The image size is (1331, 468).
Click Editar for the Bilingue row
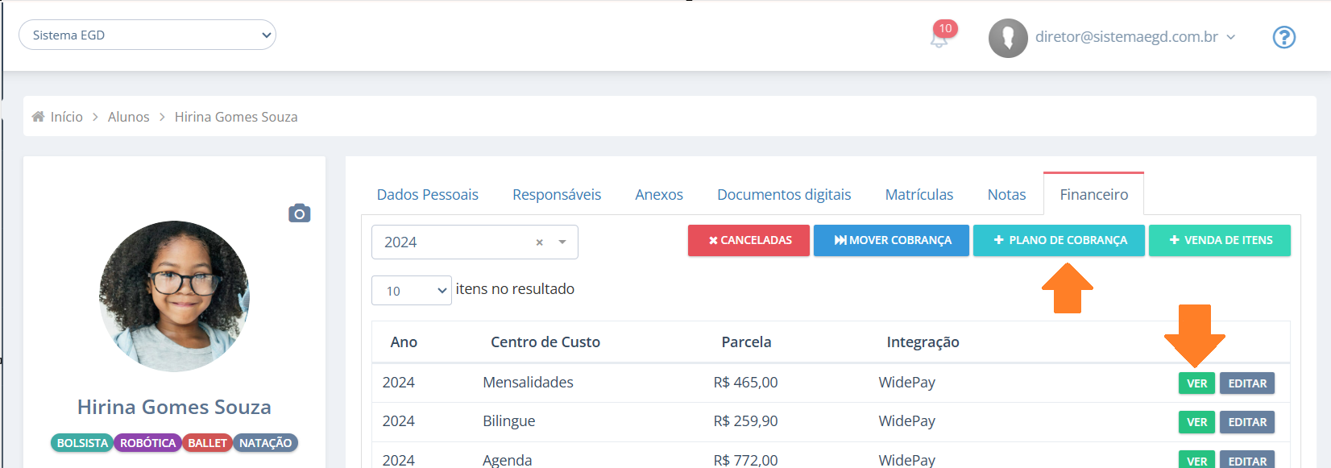pyautogui.click(x=1247, y=422)
